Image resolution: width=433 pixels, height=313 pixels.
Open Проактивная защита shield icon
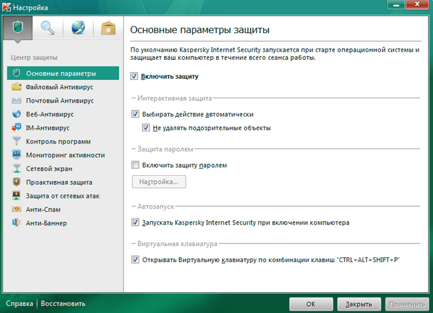[x=17, y=183]
